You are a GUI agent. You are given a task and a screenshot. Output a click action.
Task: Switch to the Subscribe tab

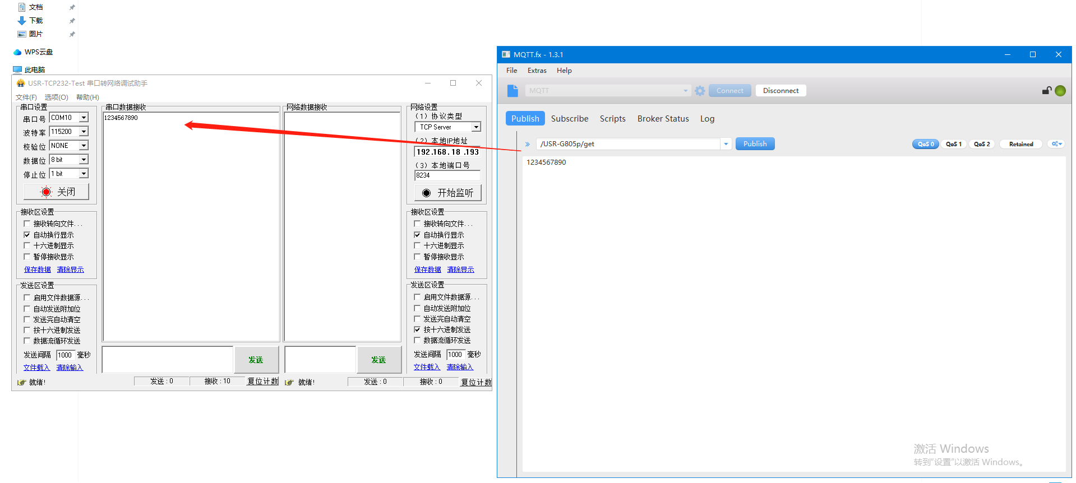point(569,119)
